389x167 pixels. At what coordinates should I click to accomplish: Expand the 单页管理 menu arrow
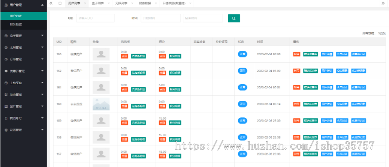[42, 95]
